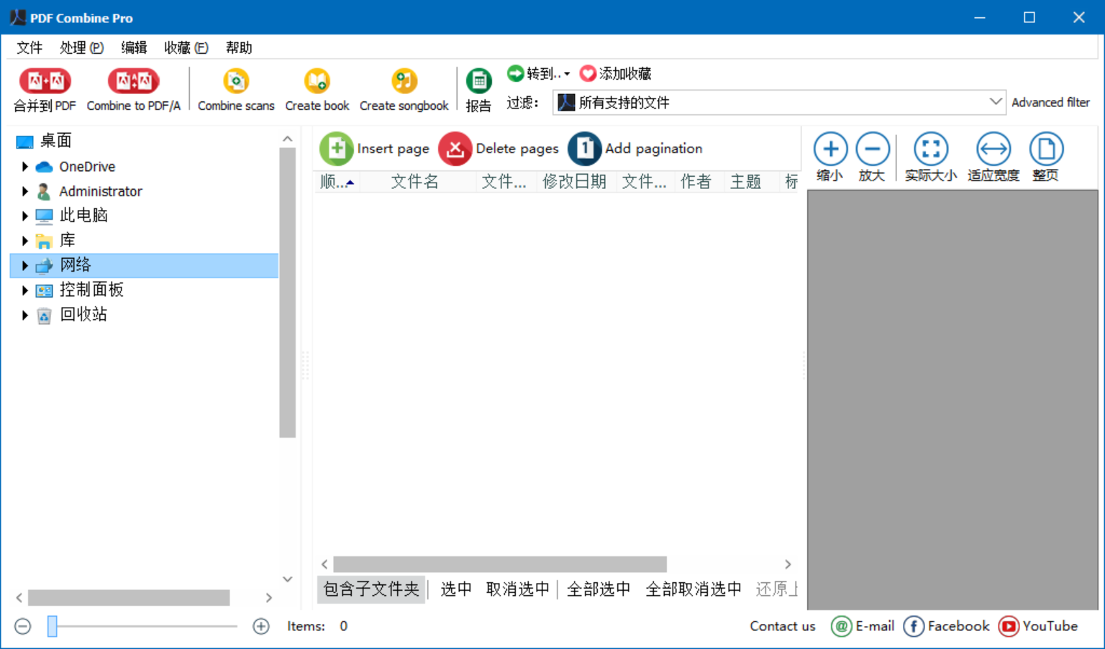
Task: Click the file list scroll-right arrow
Action: click(x=788, y=564)
